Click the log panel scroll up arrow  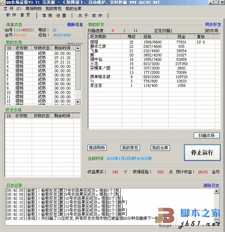pyautogui.click(x=217, y=191)
